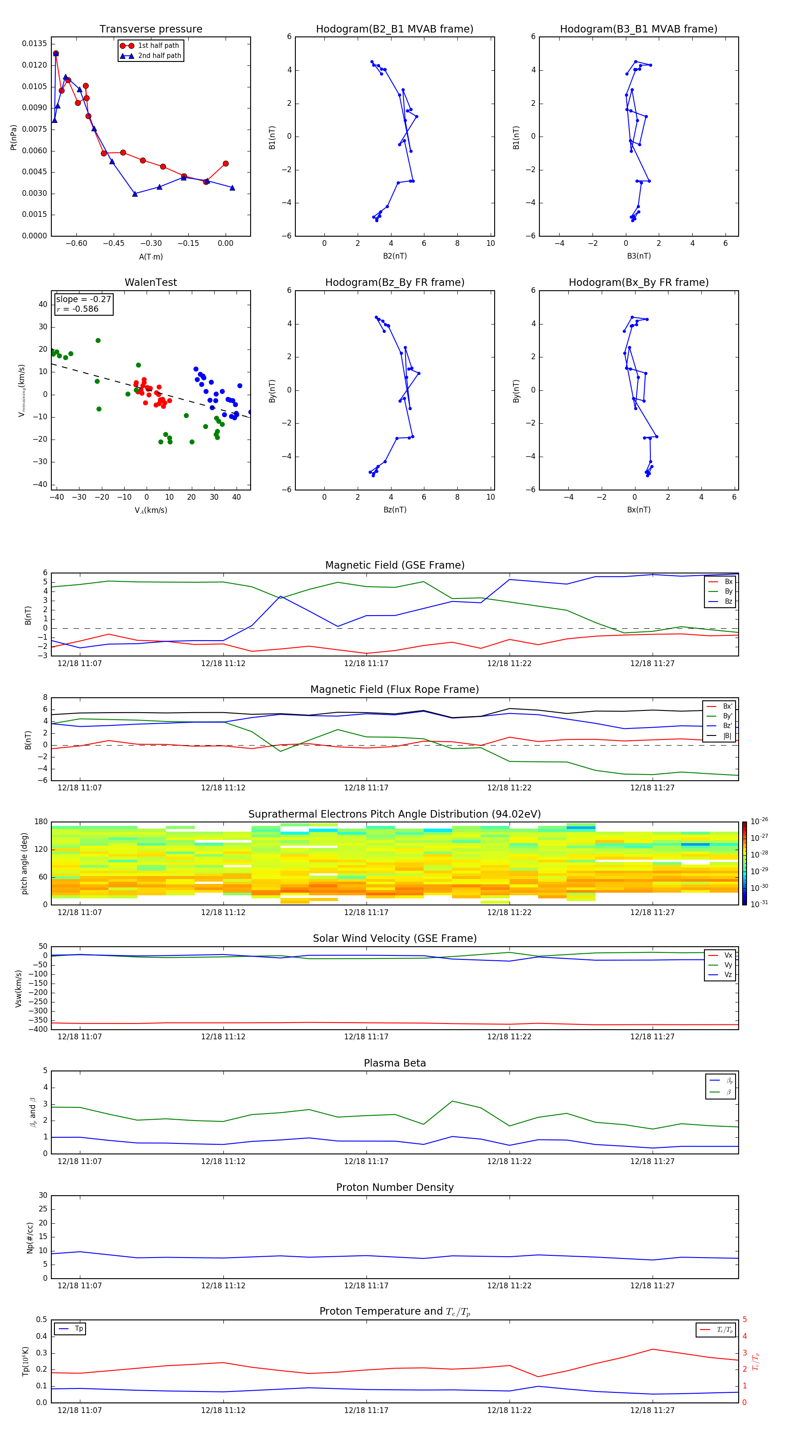
Task: Click '12/18 11:22' tick under Plasma Beta plot
Action: (510, 1161)
